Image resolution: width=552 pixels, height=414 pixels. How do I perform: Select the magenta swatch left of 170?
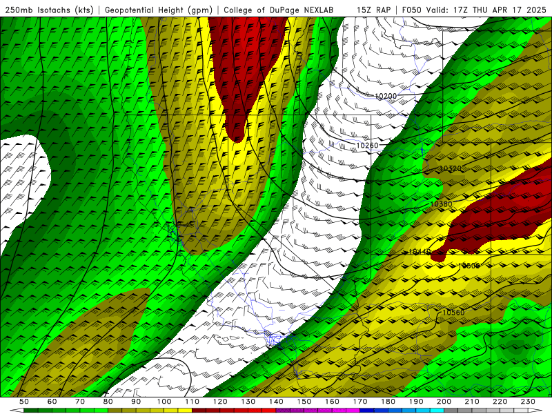[353, 411]
